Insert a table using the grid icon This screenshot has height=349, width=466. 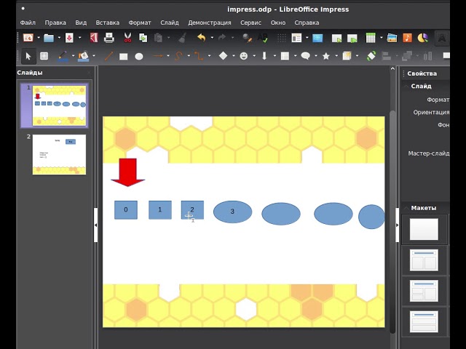tap(371, 38)
